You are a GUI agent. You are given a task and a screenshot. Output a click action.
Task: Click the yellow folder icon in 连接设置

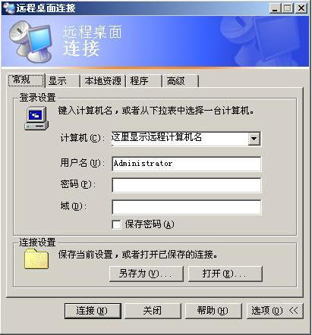(x=36, y=258)
